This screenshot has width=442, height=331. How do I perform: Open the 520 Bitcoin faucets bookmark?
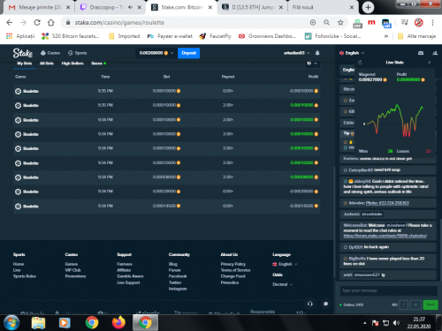click(x=71, y=36)
